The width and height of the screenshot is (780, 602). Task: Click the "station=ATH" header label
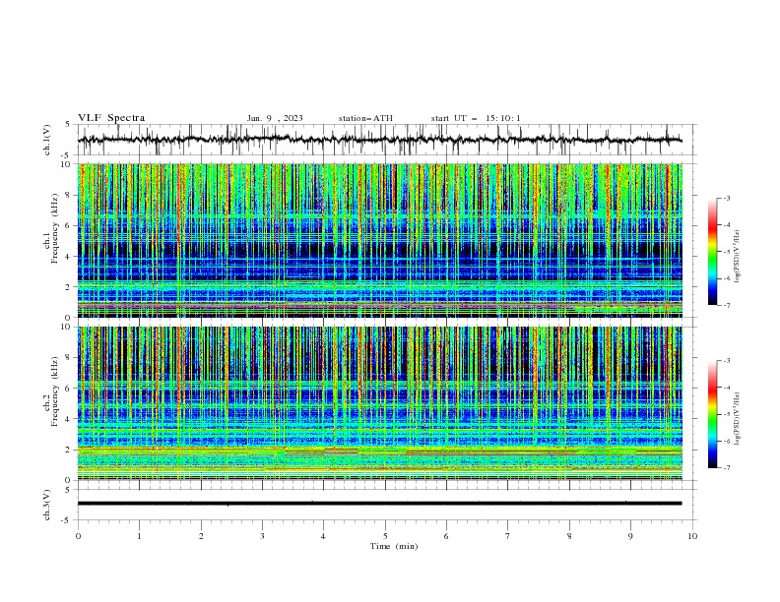pos(365,118)
